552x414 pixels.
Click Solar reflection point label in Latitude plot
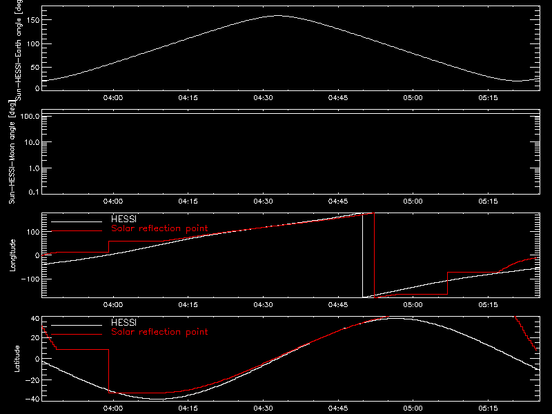click(x=159, y=332)
